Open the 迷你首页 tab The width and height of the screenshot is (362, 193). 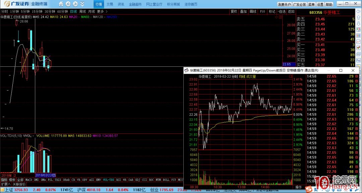pyautogui.click(x=191, y=4)
